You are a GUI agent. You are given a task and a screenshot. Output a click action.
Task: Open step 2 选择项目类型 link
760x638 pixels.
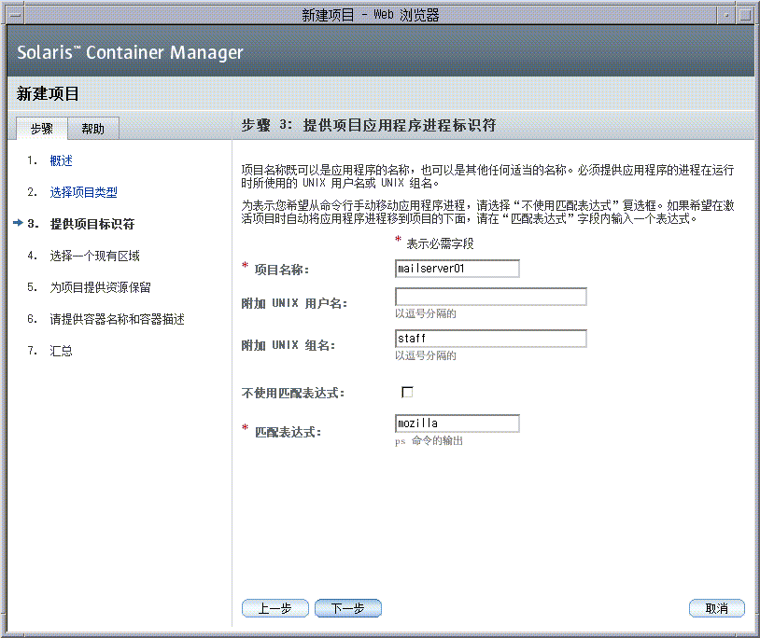click(x=83, y=192)
